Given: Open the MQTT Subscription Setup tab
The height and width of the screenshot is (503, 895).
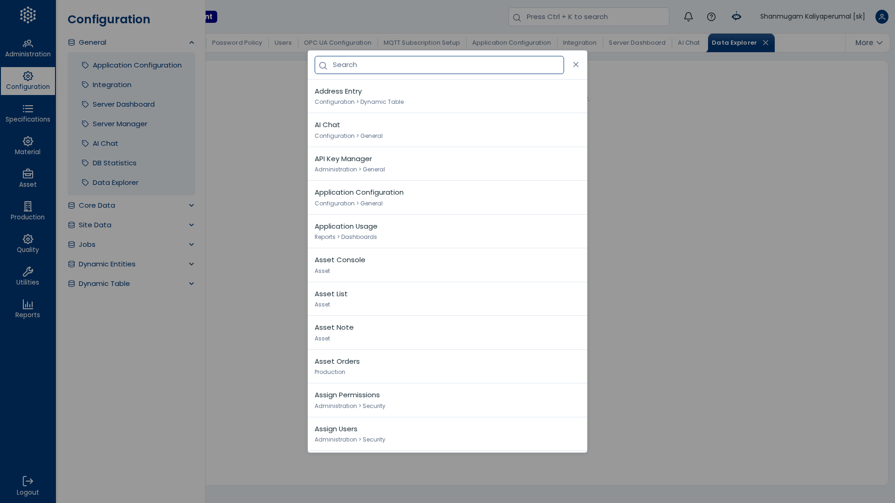Looking at the screenshot, I should [421, 43].
